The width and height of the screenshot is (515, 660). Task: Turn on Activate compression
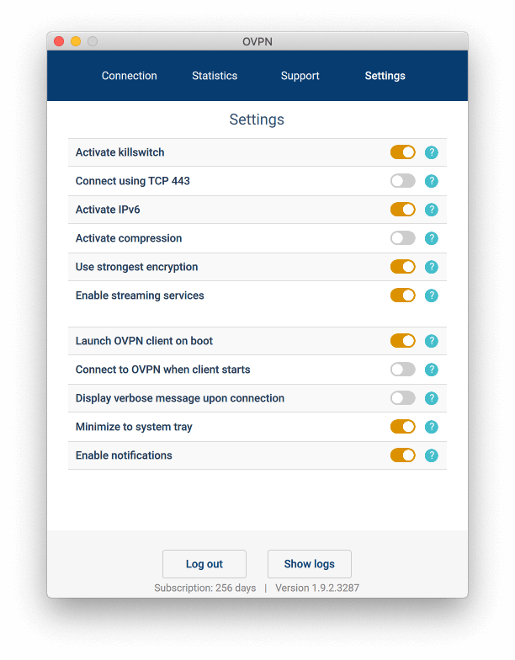pos(402,238)
